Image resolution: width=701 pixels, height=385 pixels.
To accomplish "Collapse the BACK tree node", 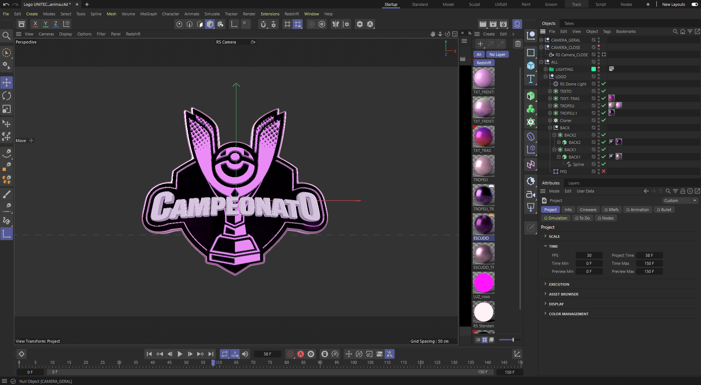I will click(x=550, y=127).
